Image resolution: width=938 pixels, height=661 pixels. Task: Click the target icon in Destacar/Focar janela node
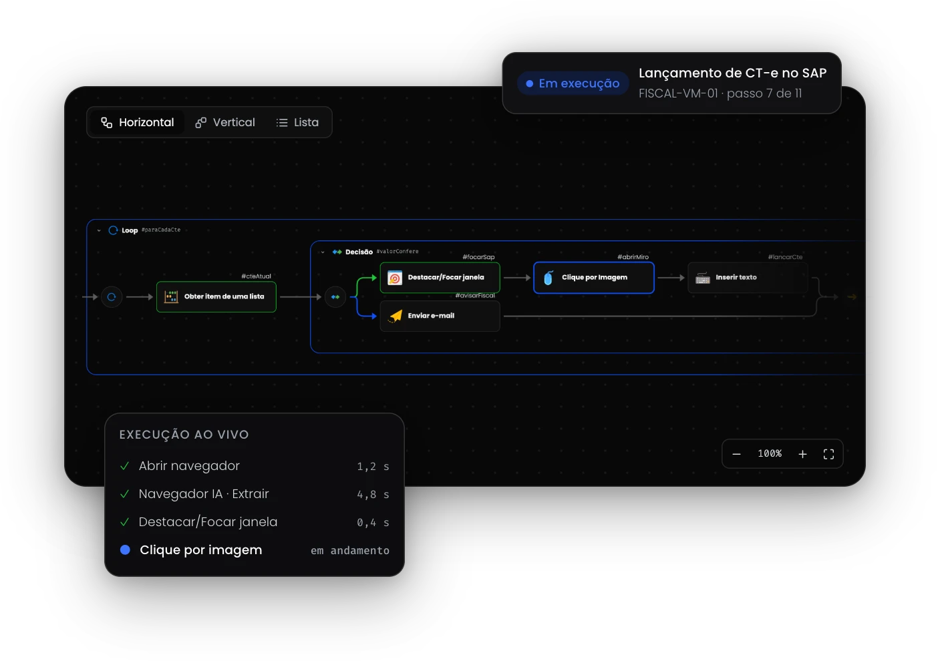[395, 278]
